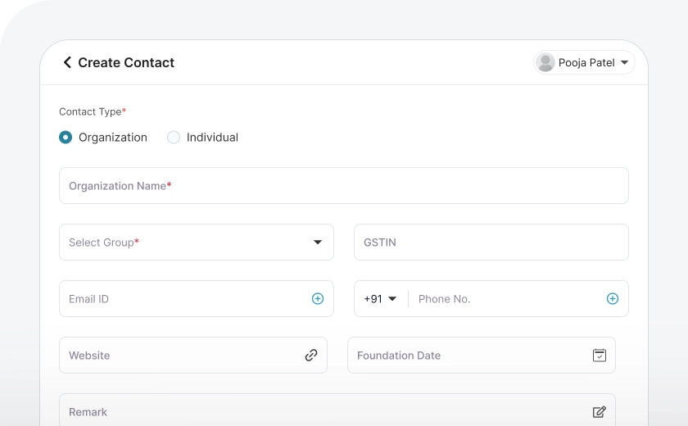
Task: Open the Foundation Date calendar icon
Action: pyautogui.click(x=600, y=356)
